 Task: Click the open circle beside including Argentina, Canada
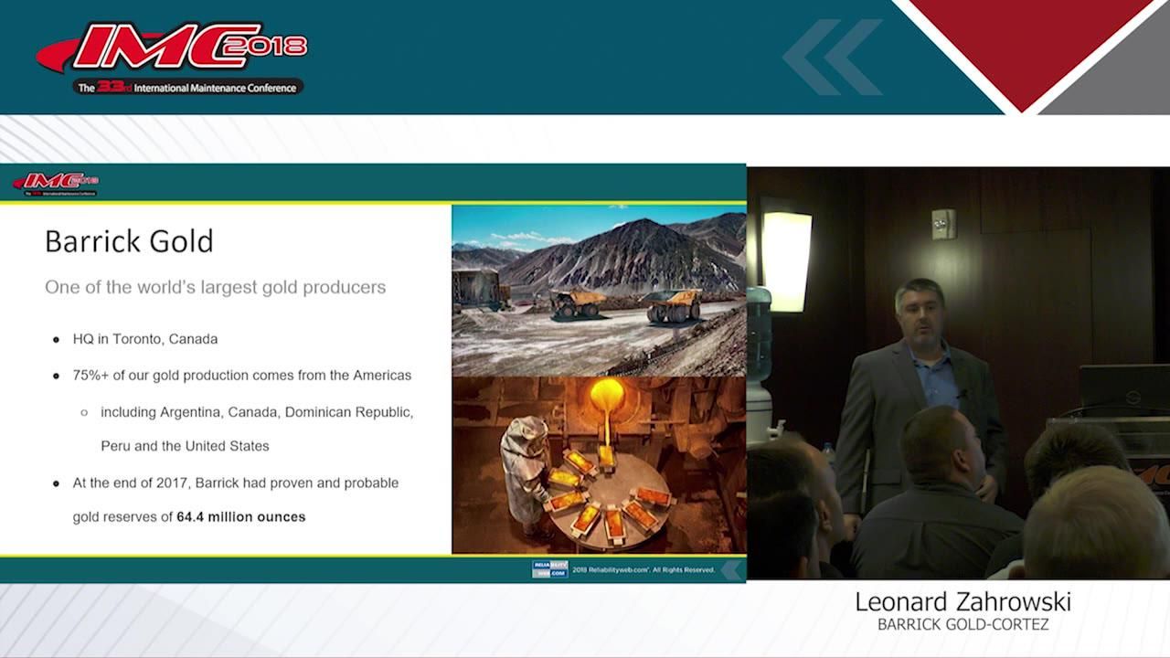[86, 411]
